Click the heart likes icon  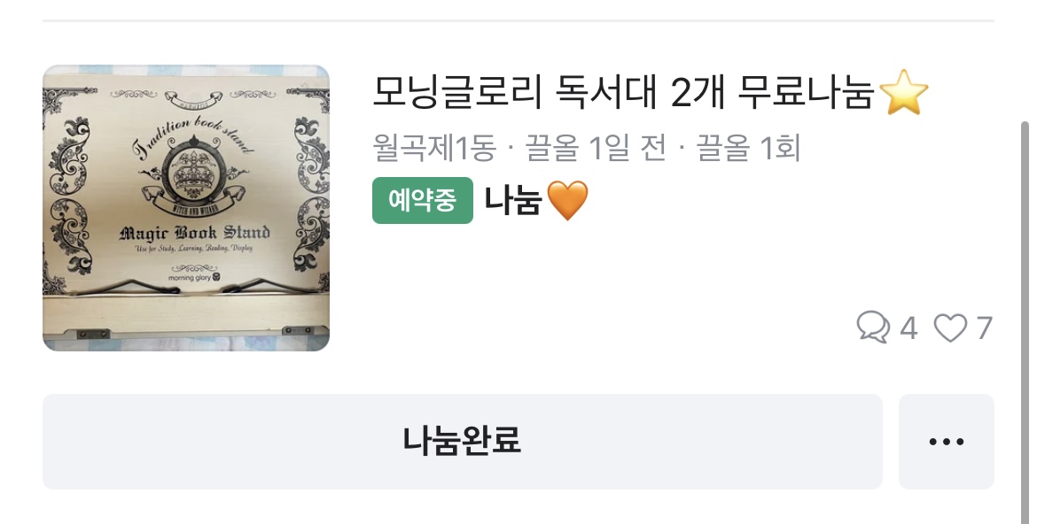coord(950,327)
